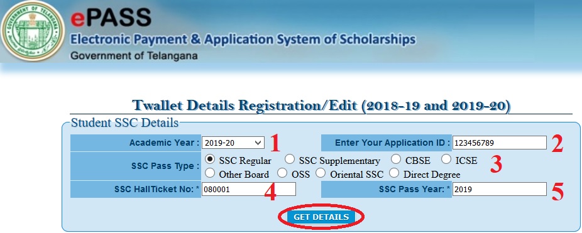Click the Student SSC Details legend
Screen dimensions: 582x233
point(124,122)
